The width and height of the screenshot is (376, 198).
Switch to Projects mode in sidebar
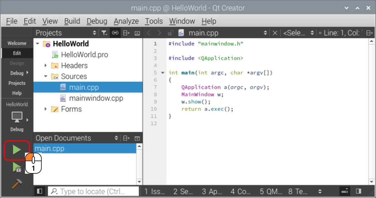pyautogui.click(x=17, y=83)
